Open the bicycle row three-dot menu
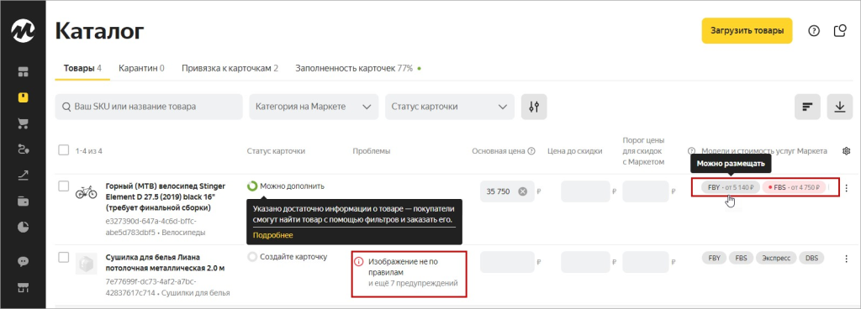The width and height of the screenshot is (861, 309). tap(846, 188)
